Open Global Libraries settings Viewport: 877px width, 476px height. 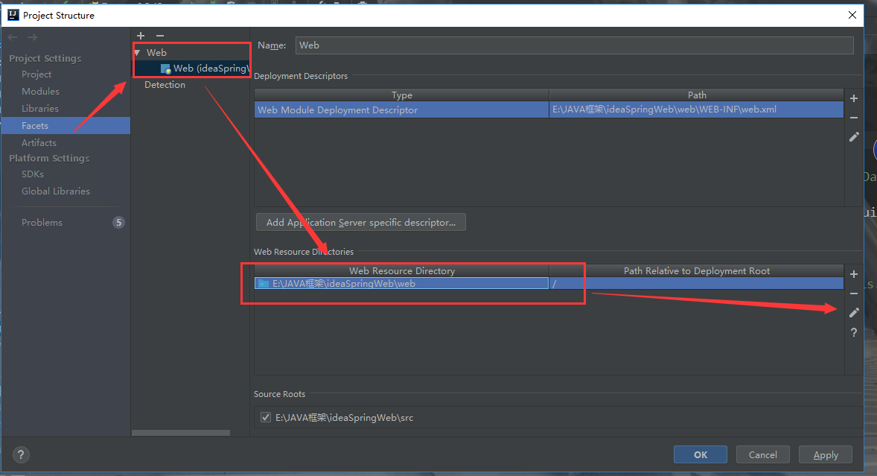point(55,191)
